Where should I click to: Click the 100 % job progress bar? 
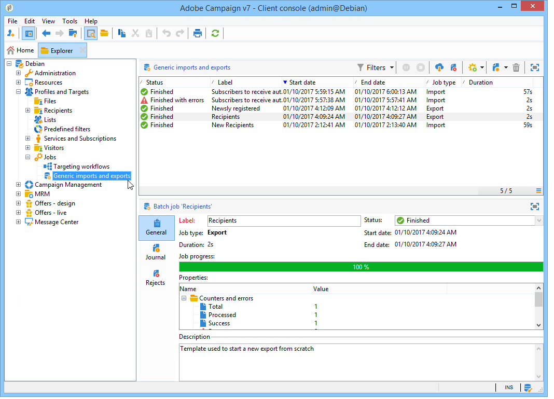[361, 267]
